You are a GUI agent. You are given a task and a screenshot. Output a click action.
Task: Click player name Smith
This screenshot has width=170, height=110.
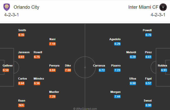(x=22, y=30)
